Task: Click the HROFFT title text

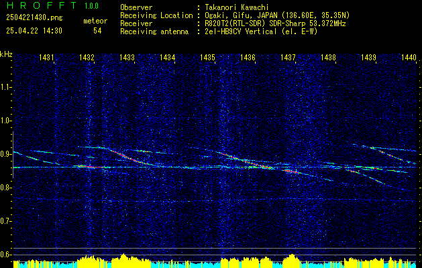Action: coord(42,5)
